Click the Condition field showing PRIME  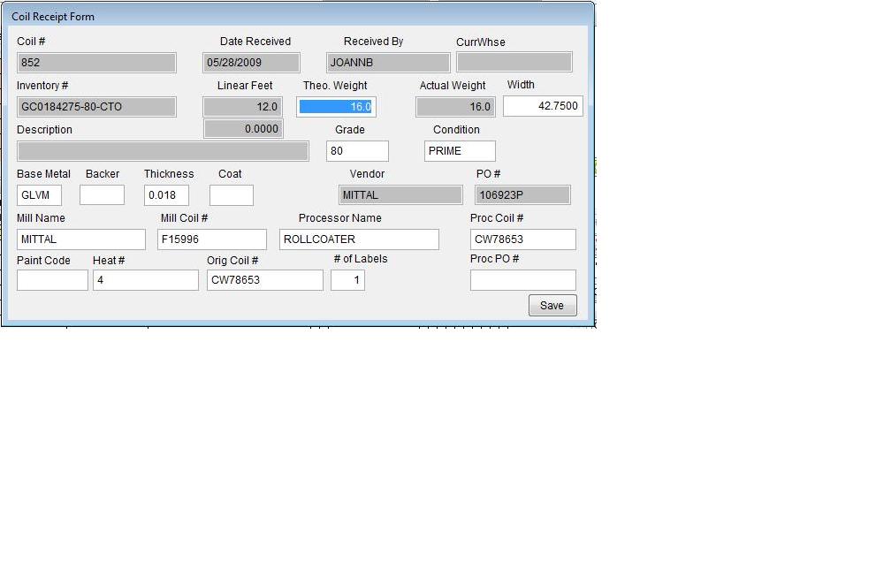(x=460, y=151)
